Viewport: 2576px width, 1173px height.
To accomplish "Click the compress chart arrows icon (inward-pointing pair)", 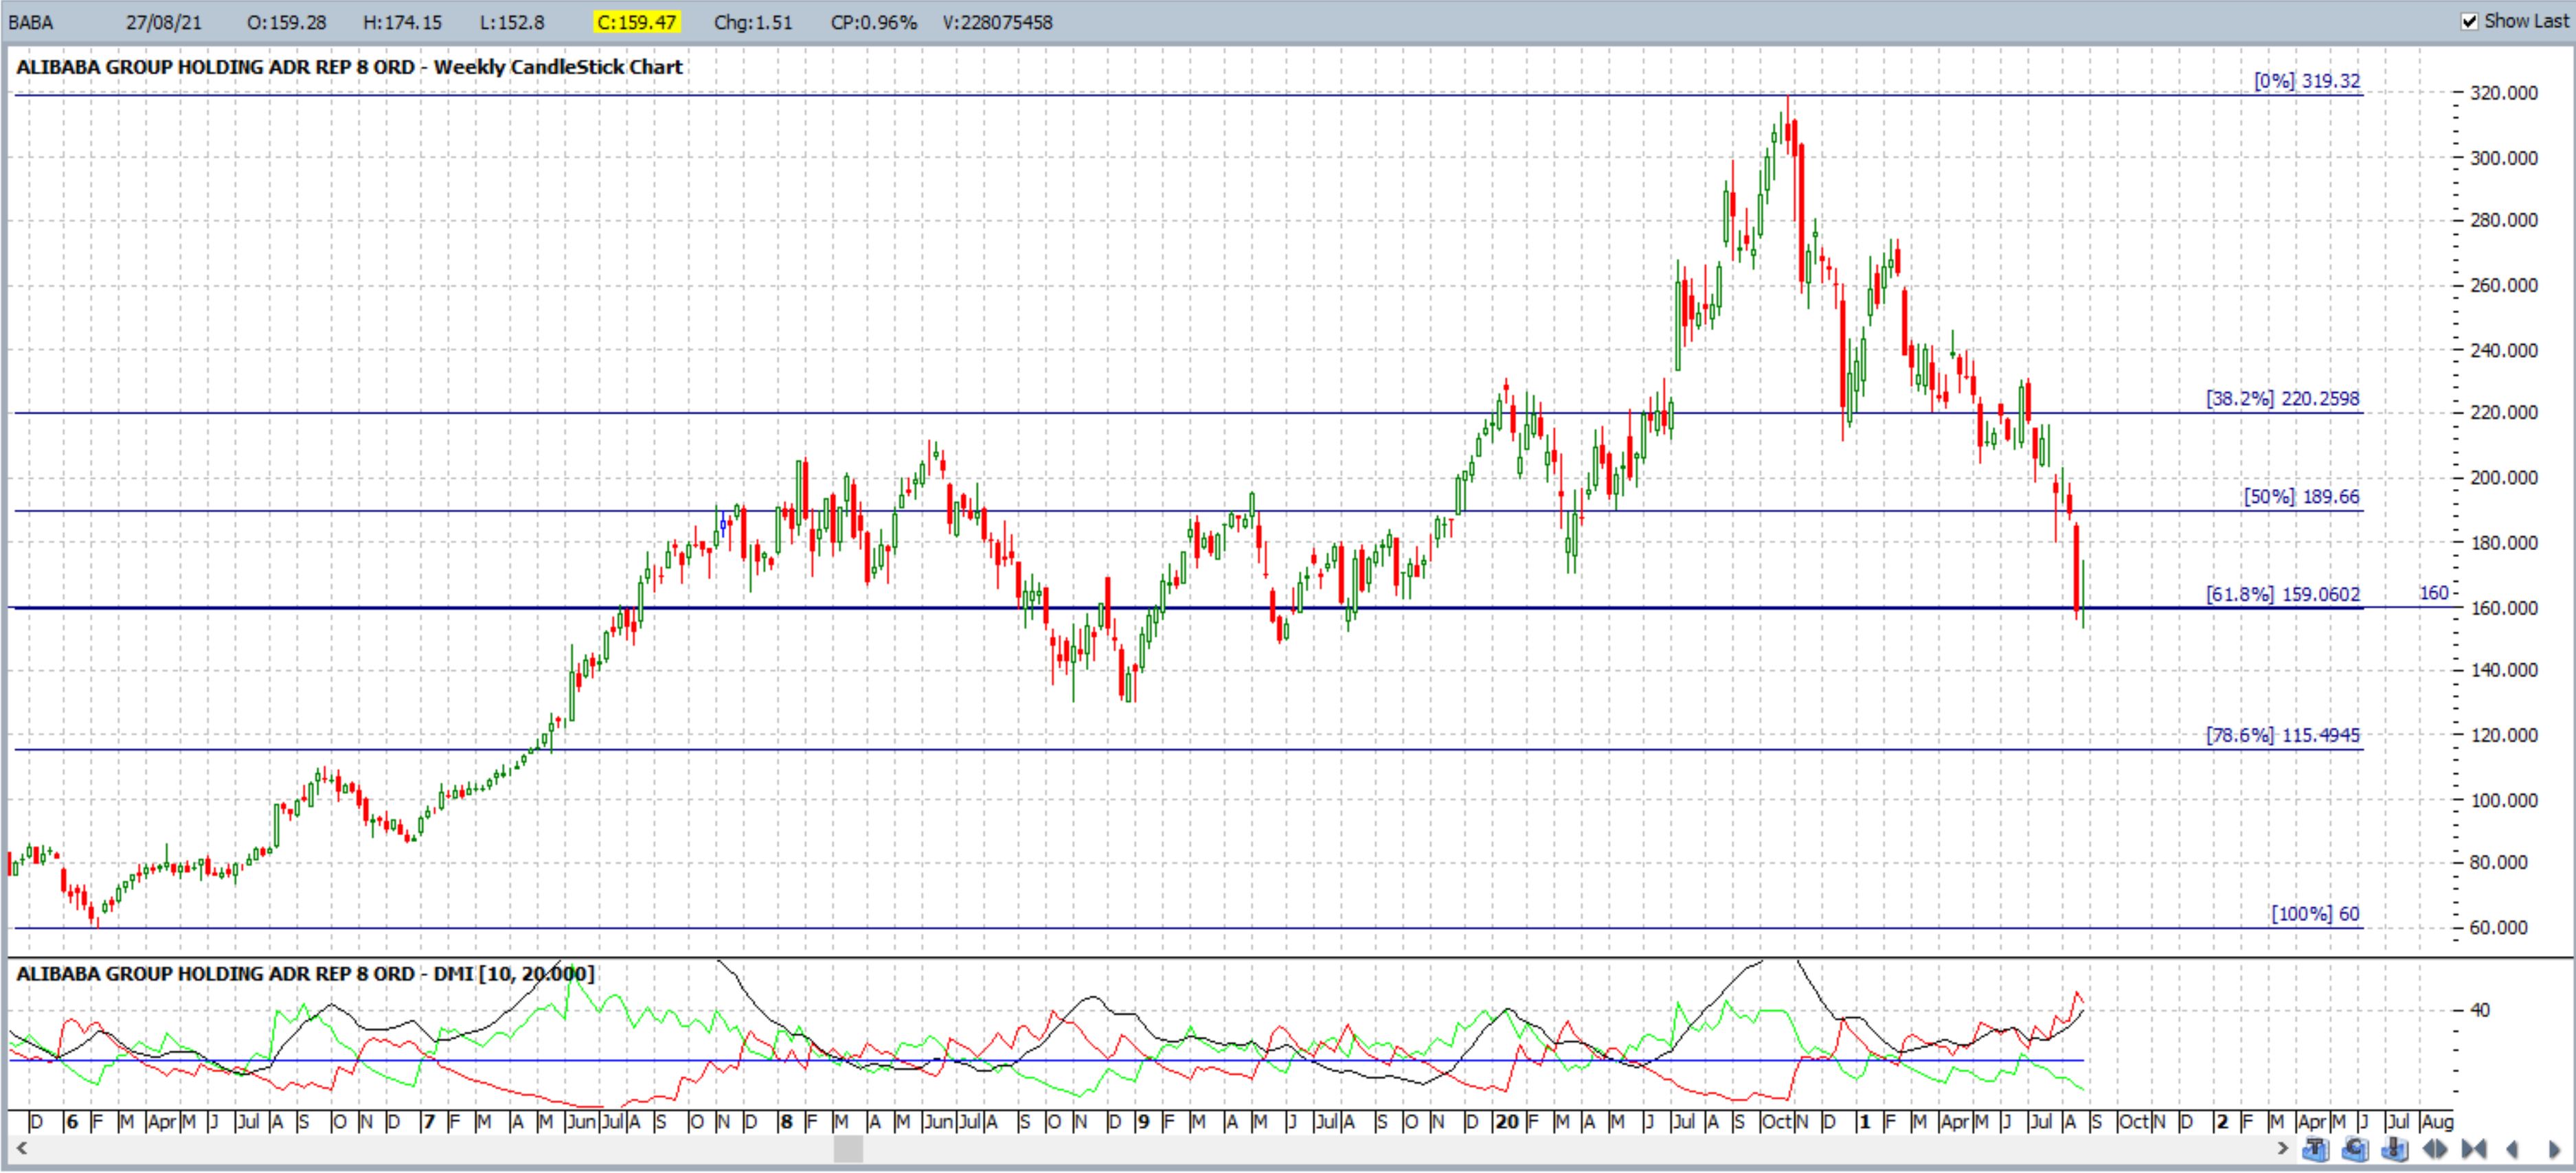I will [x=2474, y=1149].
